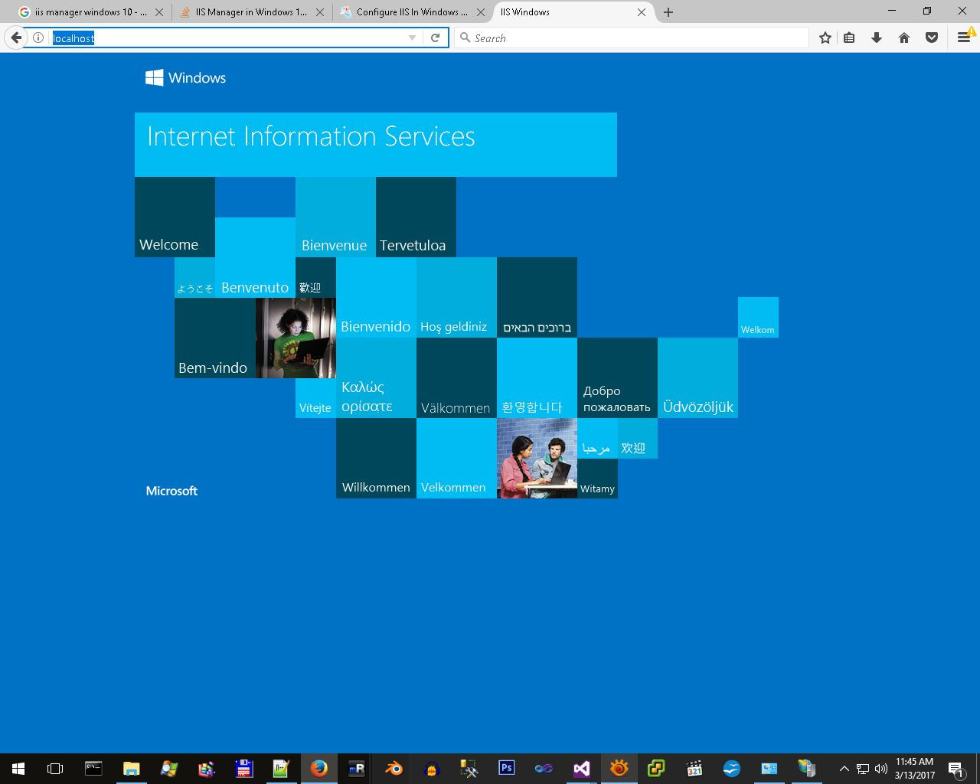Click the 'Willkommen' tile
Viewport: 980px width, 784px height.
click(376, 459)
